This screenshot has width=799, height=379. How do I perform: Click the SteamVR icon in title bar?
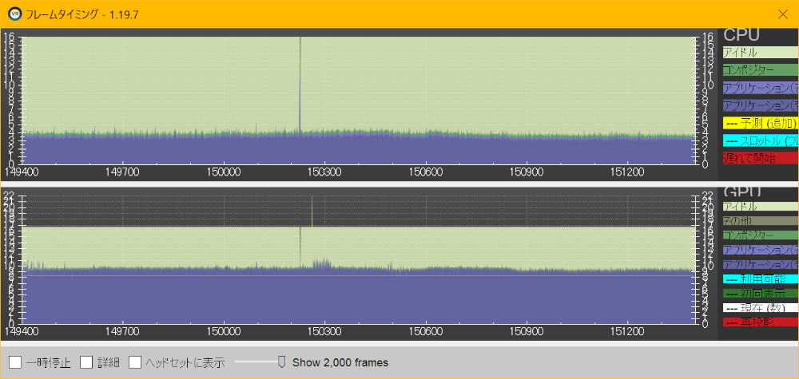click(14, 14)
